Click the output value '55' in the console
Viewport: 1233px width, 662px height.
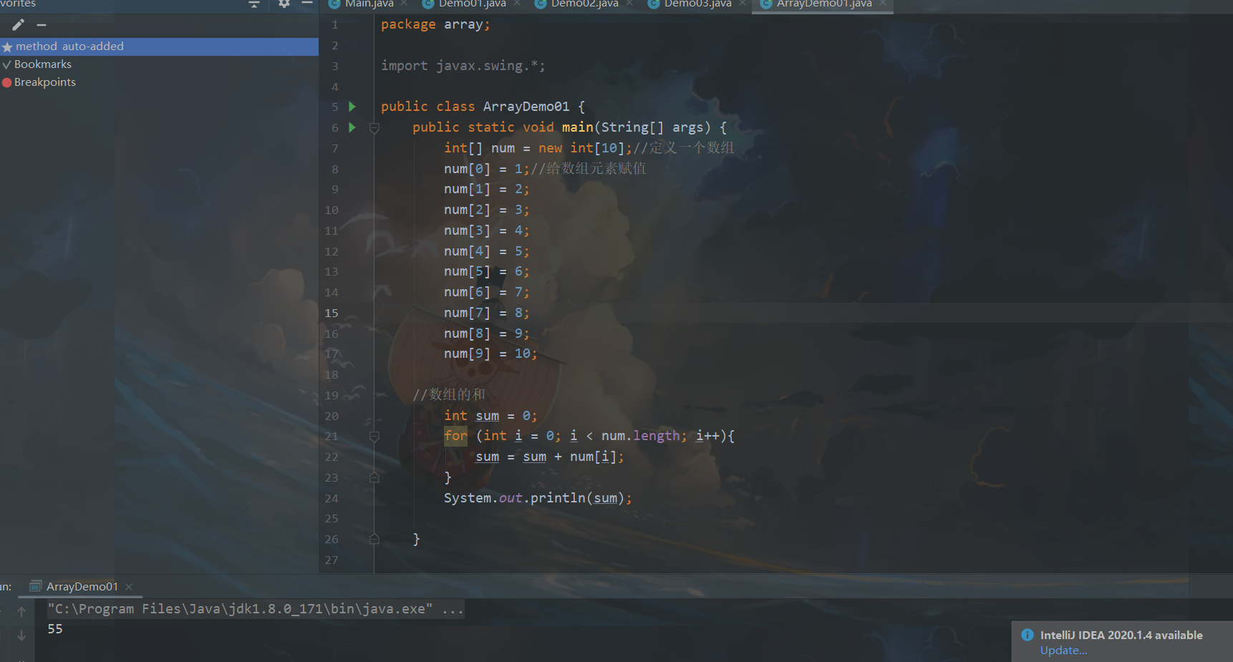click(x=55, y=629)
